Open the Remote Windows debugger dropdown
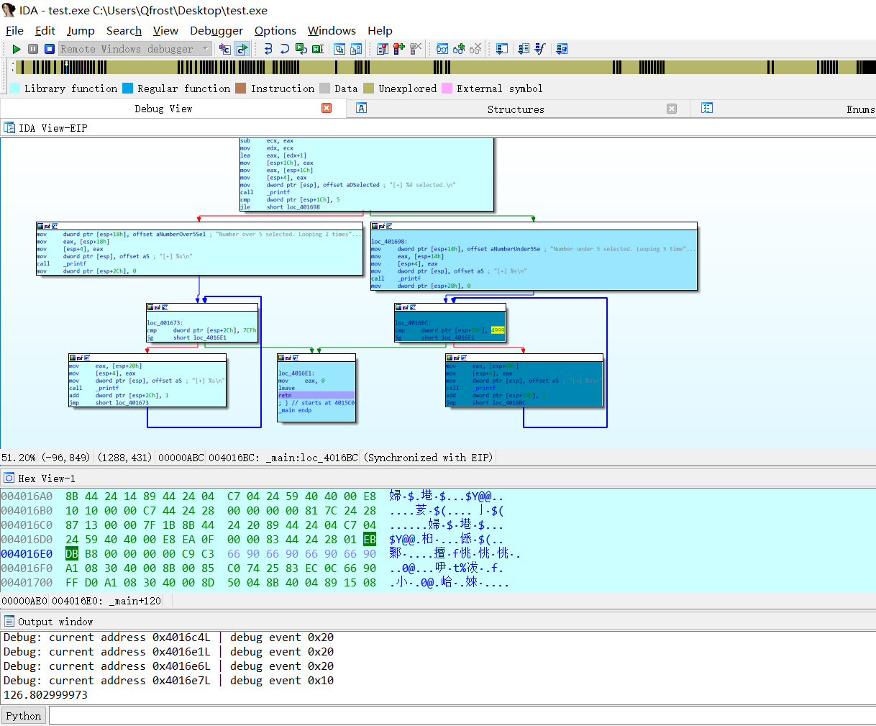876x726 pixels. [x=135, y=49]
